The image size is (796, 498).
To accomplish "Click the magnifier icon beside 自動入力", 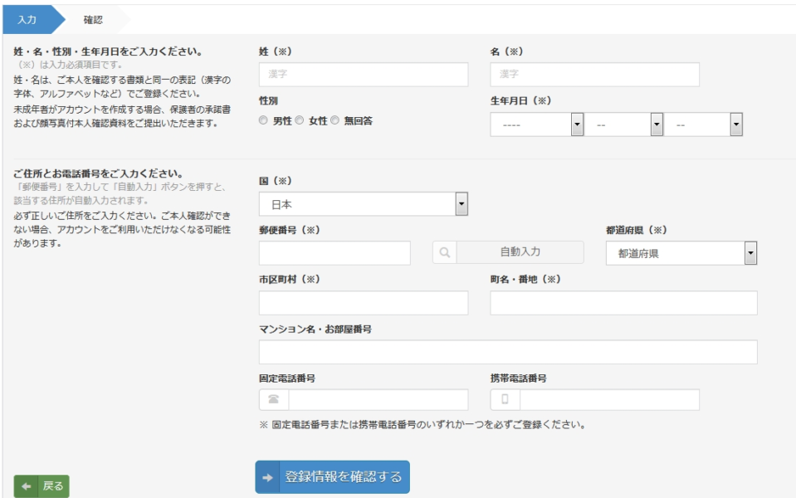I will click(x=445, y=252).
